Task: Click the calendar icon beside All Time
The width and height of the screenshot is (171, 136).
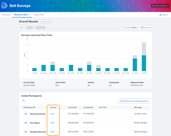Action: [142, 28]
